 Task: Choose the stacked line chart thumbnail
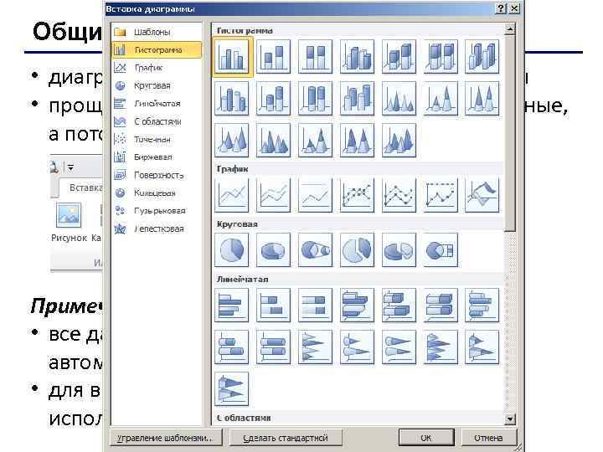tap(273, 195)
